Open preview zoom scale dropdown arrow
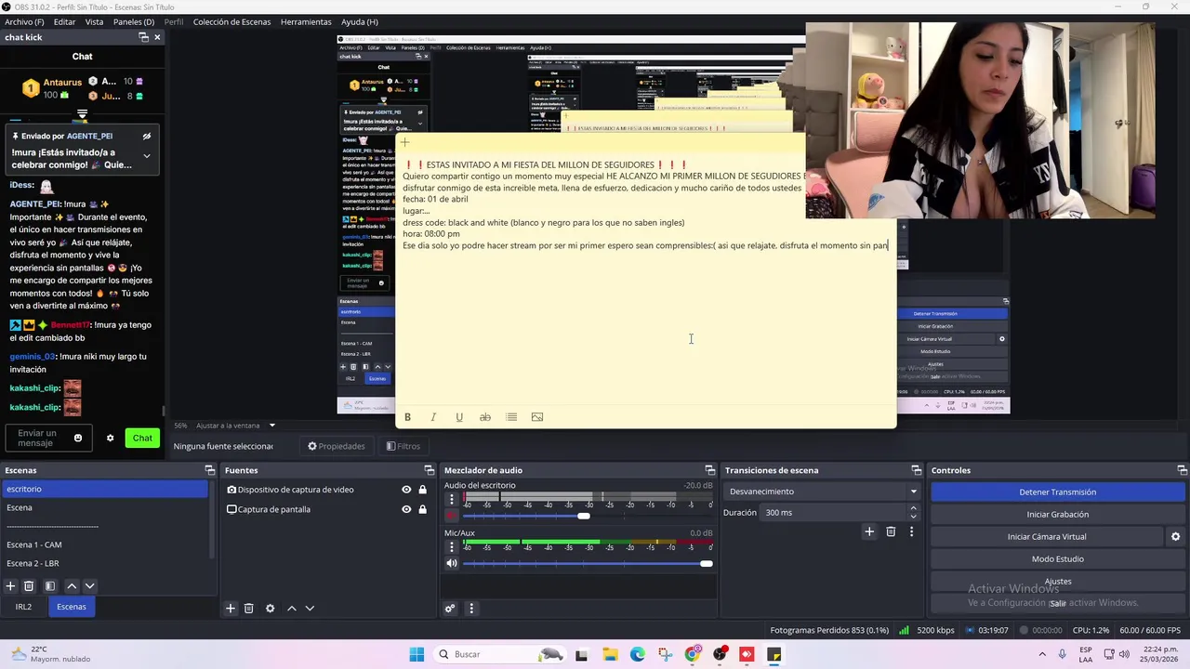Viewport: 1190px width, 669px height. tap(272, 426)
